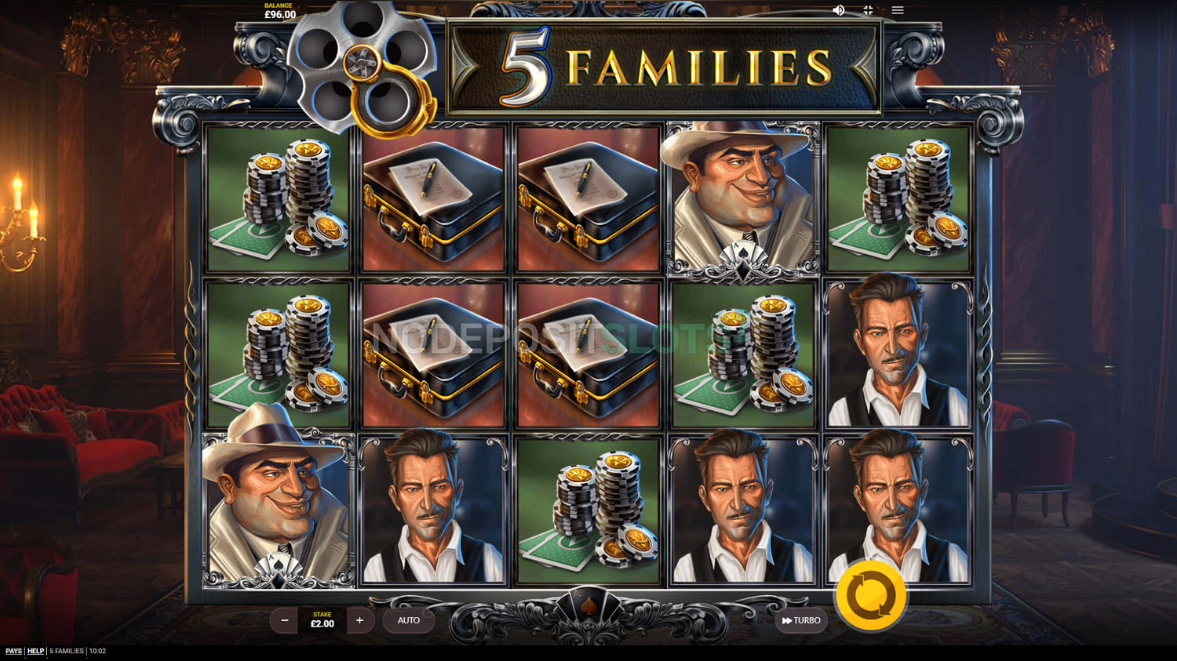Click mob boss symbol in fourth reel
This screenshot has height=661, width=1177.
[742, 198]
